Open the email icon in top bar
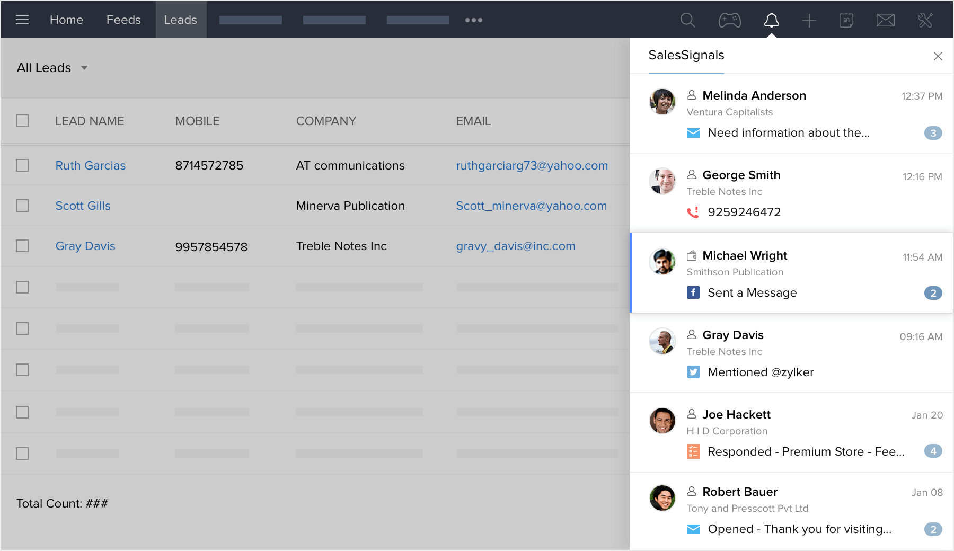Viewport: 954px width, 551px height. [x=885, y=20]
